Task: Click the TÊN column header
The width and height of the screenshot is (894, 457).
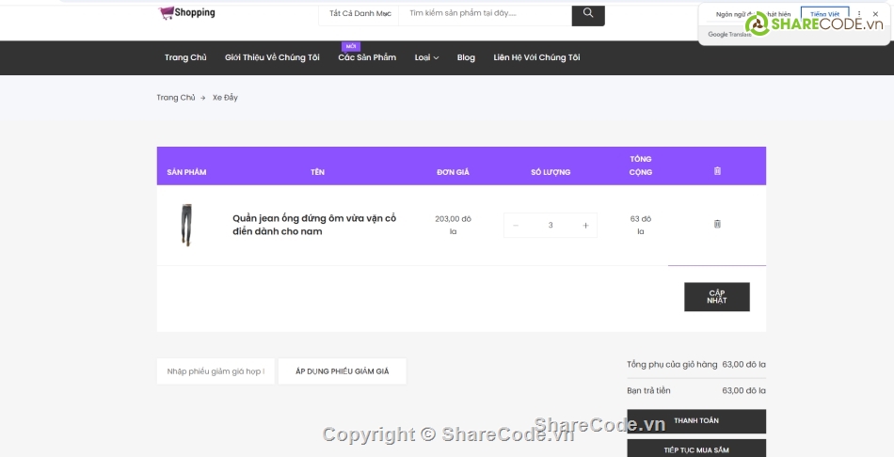Action: tap(317, 172)
